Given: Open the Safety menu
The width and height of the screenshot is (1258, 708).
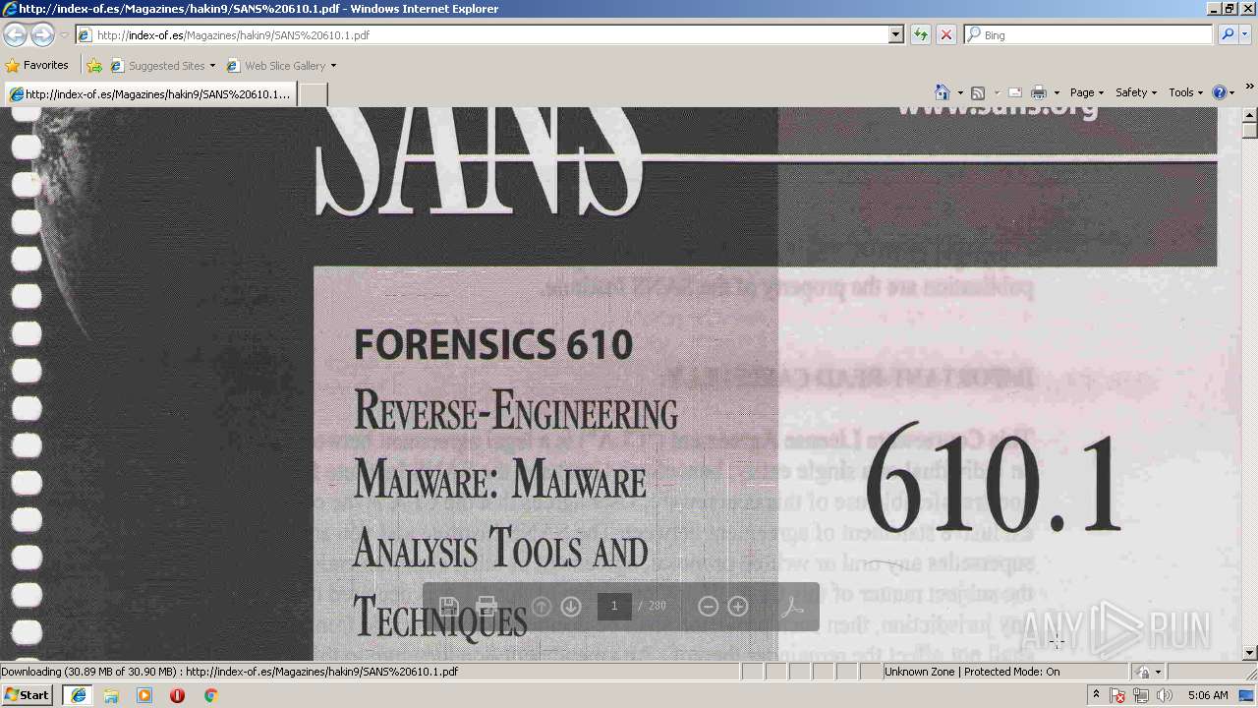Looking at the screenshot, I should (1135, 92).
